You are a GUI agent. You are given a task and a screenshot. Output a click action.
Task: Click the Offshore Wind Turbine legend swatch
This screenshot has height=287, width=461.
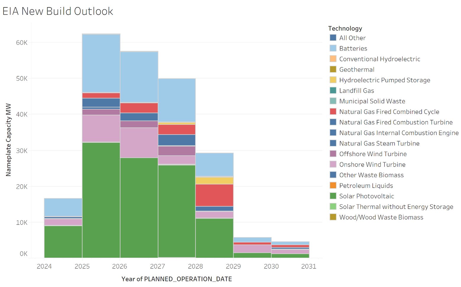tap(333, 154)
